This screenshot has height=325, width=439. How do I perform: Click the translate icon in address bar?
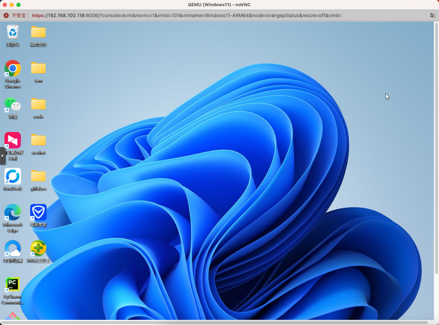[x=432, y=15]
